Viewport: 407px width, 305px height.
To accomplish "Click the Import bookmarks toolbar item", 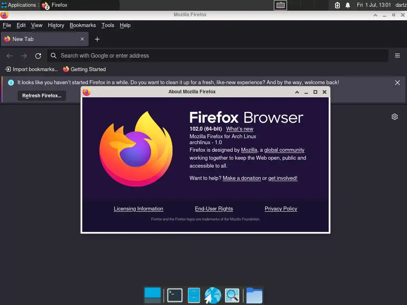I will (x=32, y=69).
